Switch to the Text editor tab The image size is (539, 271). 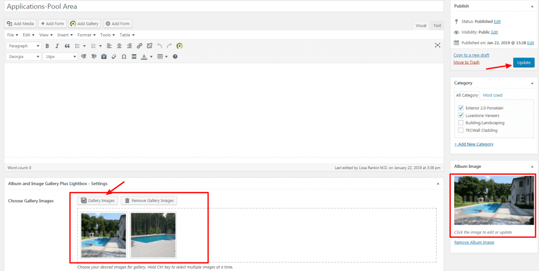(x=437, y=25)
